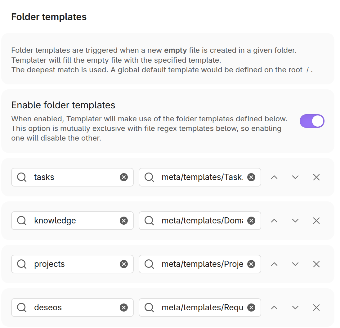Viewport: 340px width, 328px height.
Task: Clear the knowledge folder search field
Action: tap(124, 221)
